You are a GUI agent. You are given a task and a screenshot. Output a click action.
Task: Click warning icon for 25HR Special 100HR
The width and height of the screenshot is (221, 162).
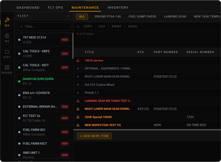click(x=78, y=117)
